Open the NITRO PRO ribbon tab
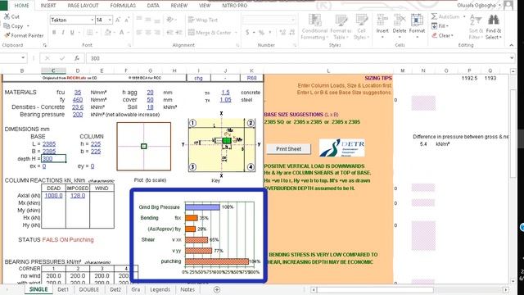This screenshot has width=524, height=295. tap(235, 6)
